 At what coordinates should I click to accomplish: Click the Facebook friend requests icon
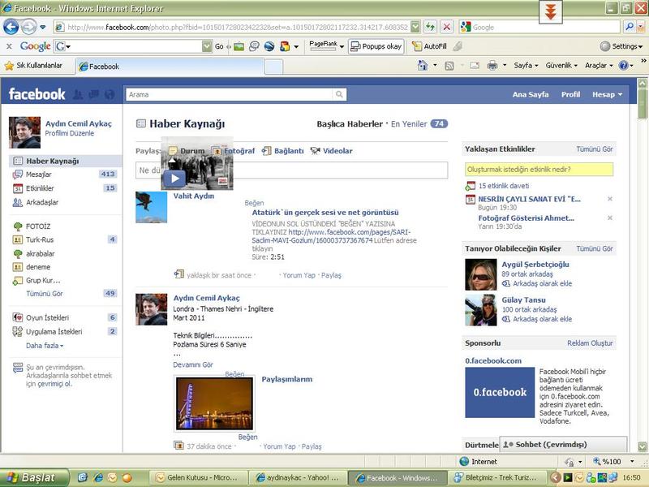78,94
